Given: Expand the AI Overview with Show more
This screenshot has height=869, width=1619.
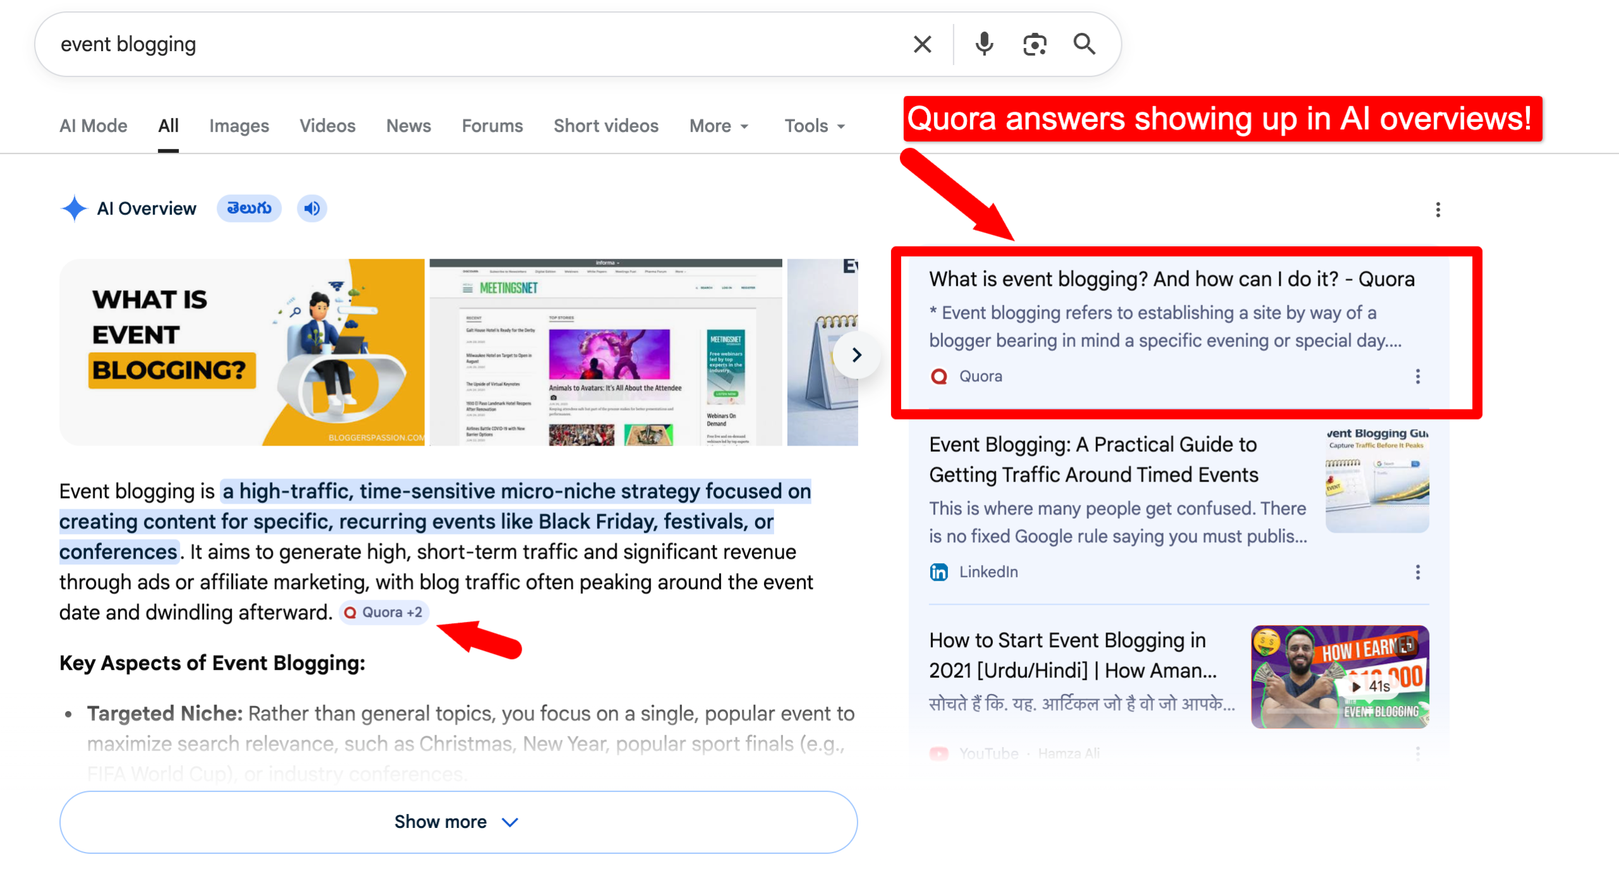Looking at the screenshot, I should click(459, 822).
